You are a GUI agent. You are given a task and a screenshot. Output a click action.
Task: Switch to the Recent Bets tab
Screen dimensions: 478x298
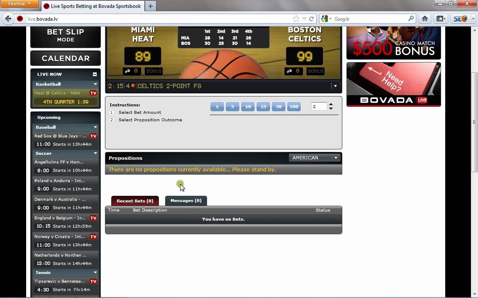135,201
